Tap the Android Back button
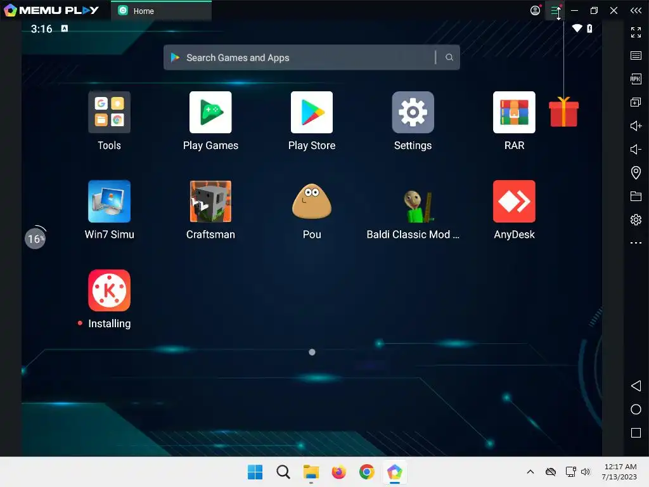 (x=636, y=386)
